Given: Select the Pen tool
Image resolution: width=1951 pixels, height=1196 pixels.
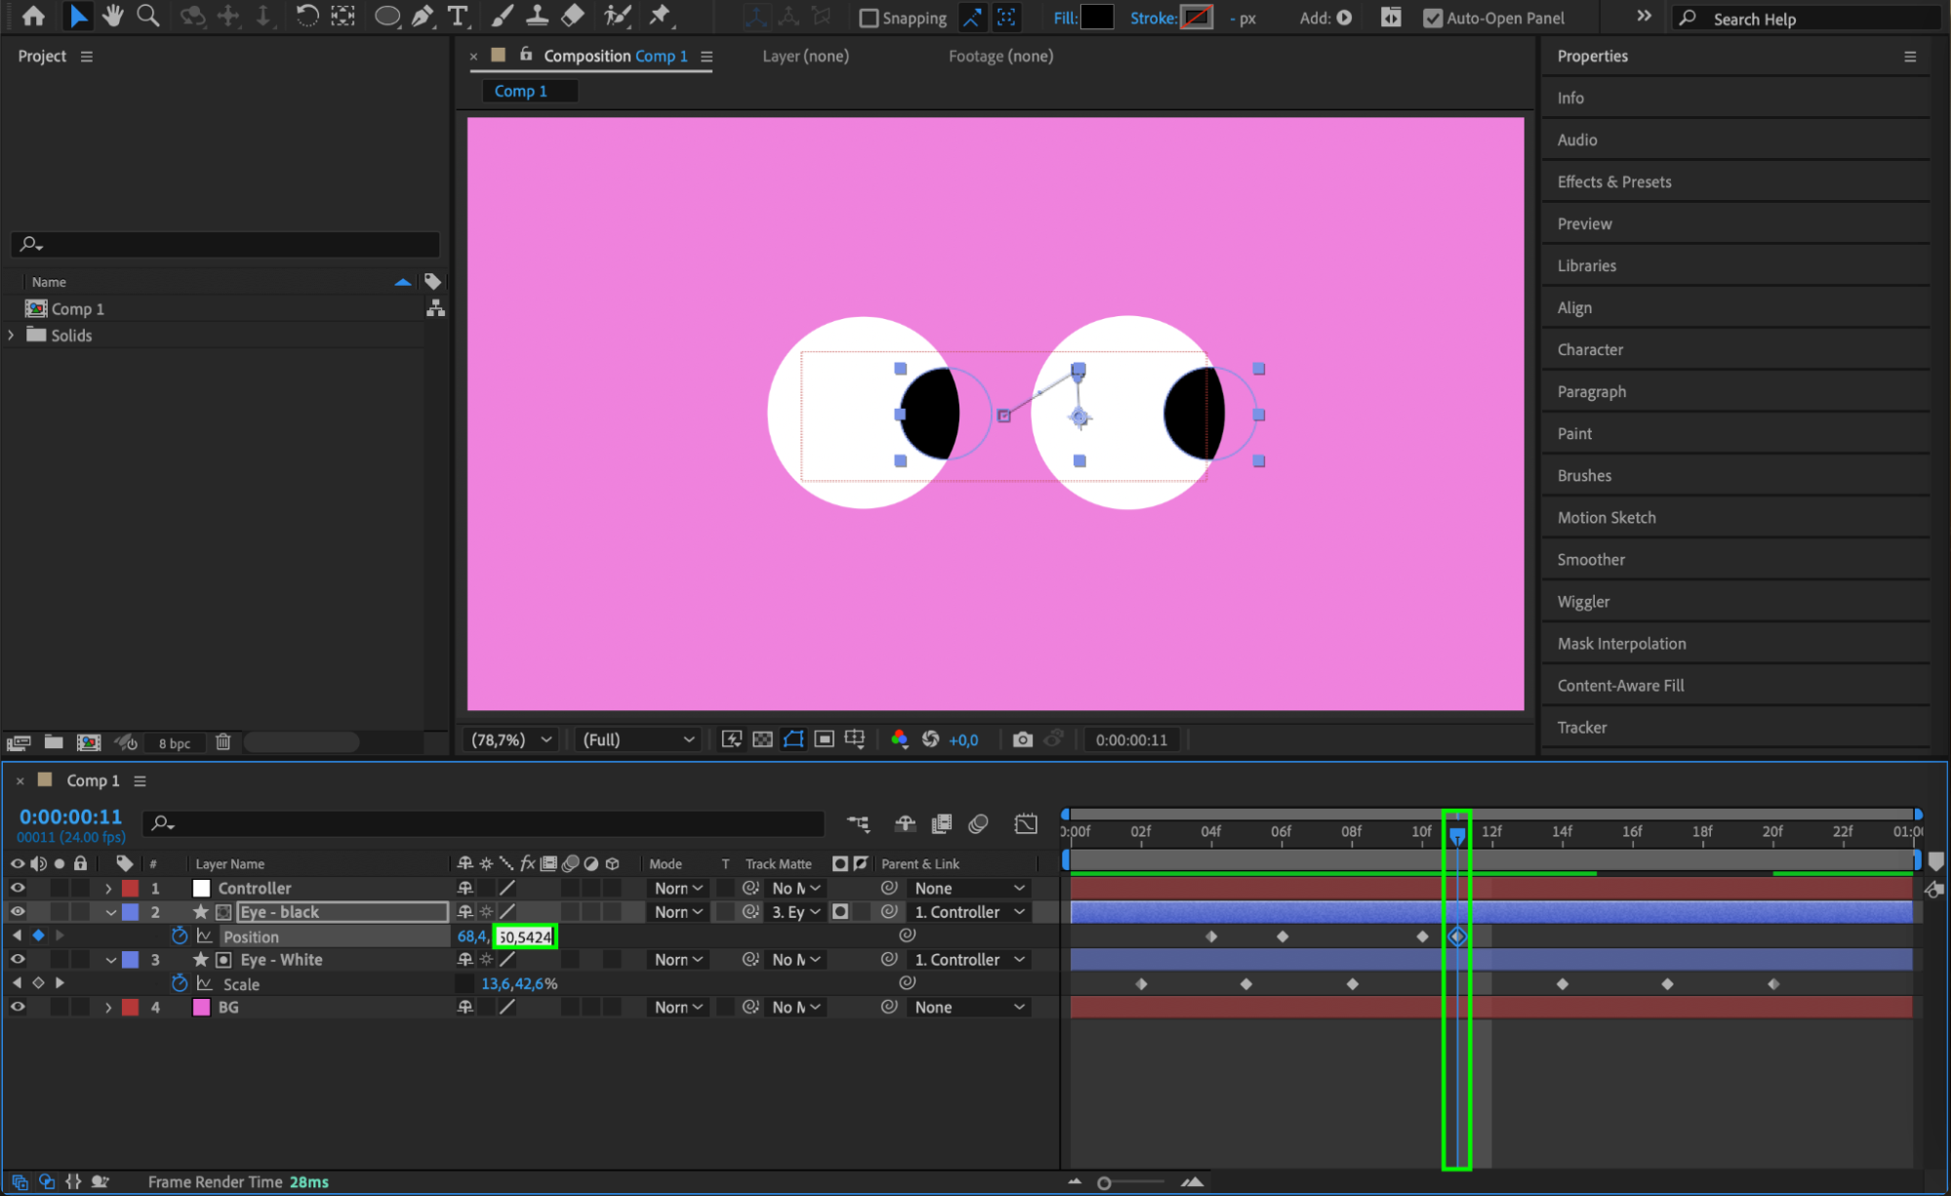Looking at the screenshot, I should [x=423, y=16].
